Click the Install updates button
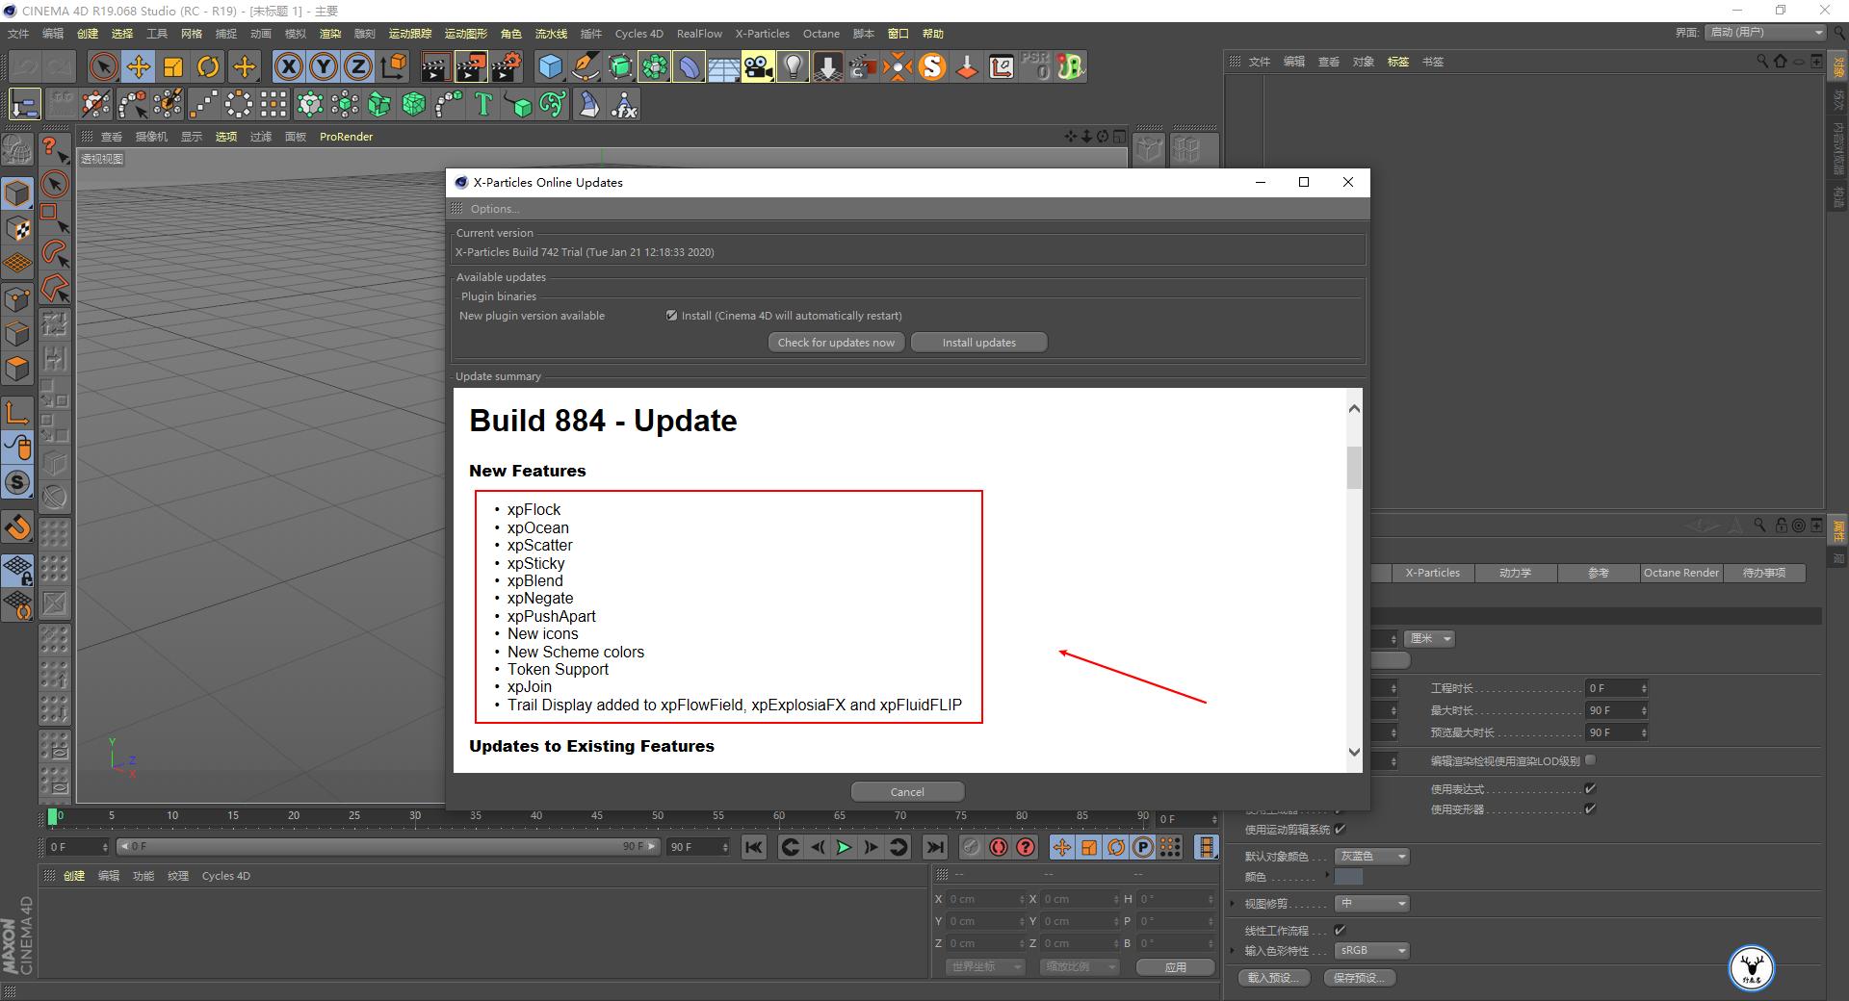 click(x=978, y=343)
